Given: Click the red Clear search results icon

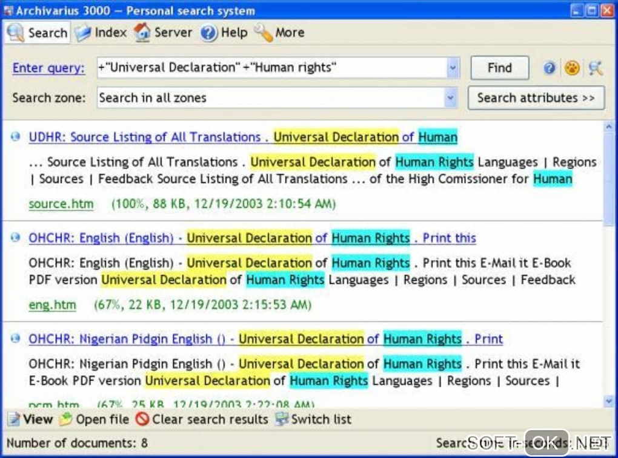Looking at the screenshot, I should 142,419.
